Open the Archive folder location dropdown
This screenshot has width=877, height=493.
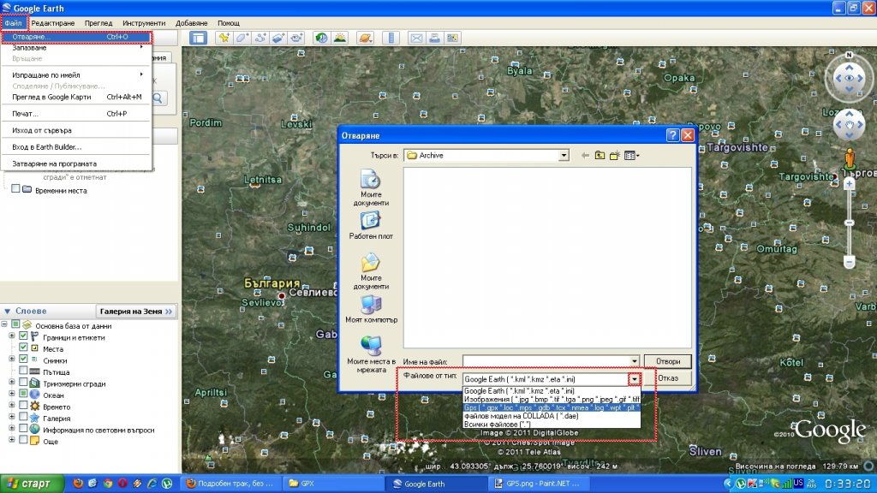[564, 156]
